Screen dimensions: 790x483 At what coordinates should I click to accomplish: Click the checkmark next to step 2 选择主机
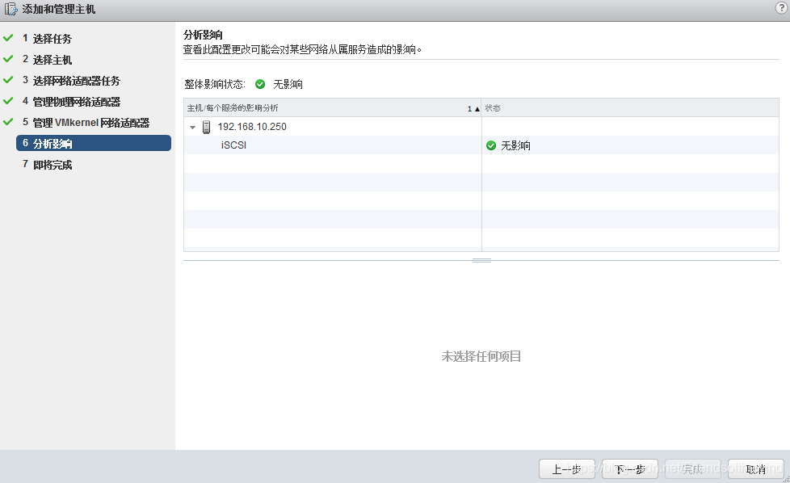coord(8,59)
